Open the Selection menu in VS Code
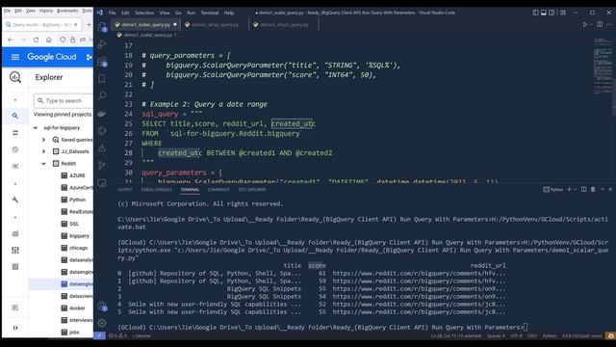The image size is (616, 347). pyautogui.click(x=144, y=13)
